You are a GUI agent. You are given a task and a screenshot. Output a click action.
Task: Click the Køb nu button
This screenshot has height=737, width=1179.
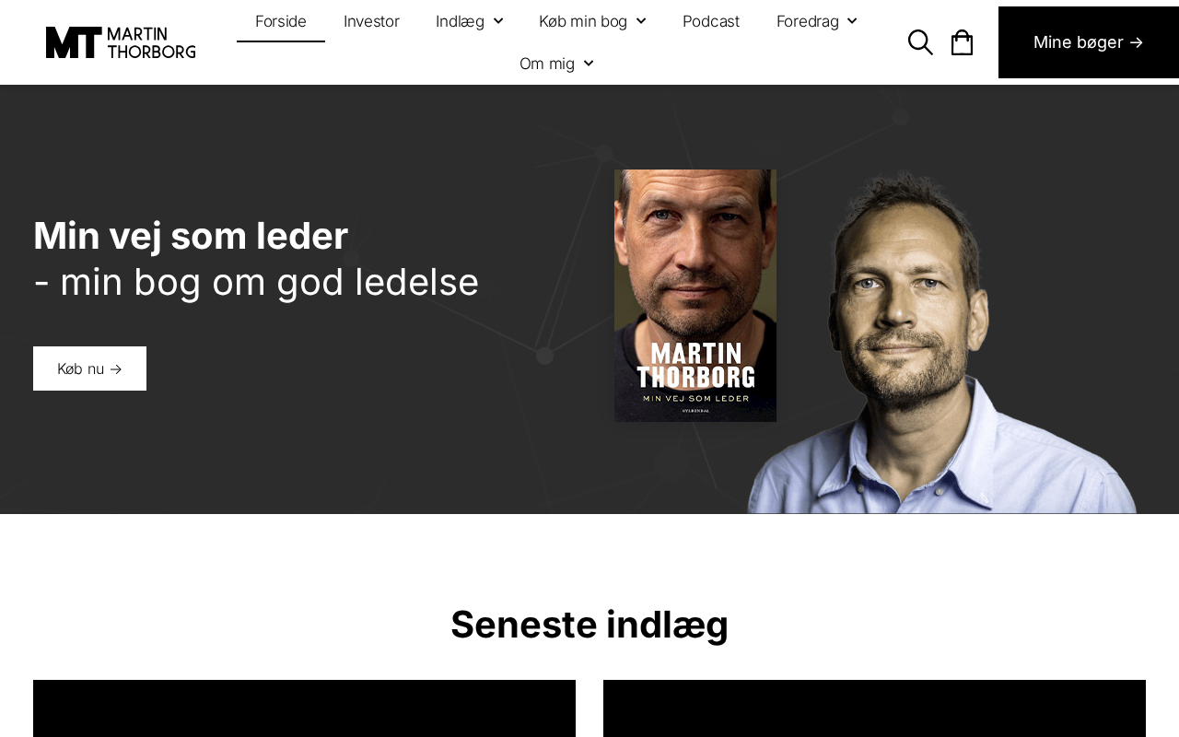pos(89,368)
